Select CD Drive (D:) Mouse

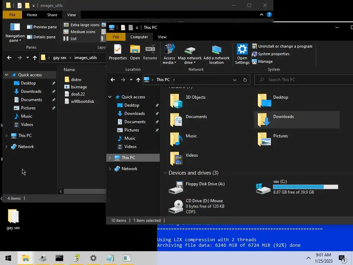[196, 206]
